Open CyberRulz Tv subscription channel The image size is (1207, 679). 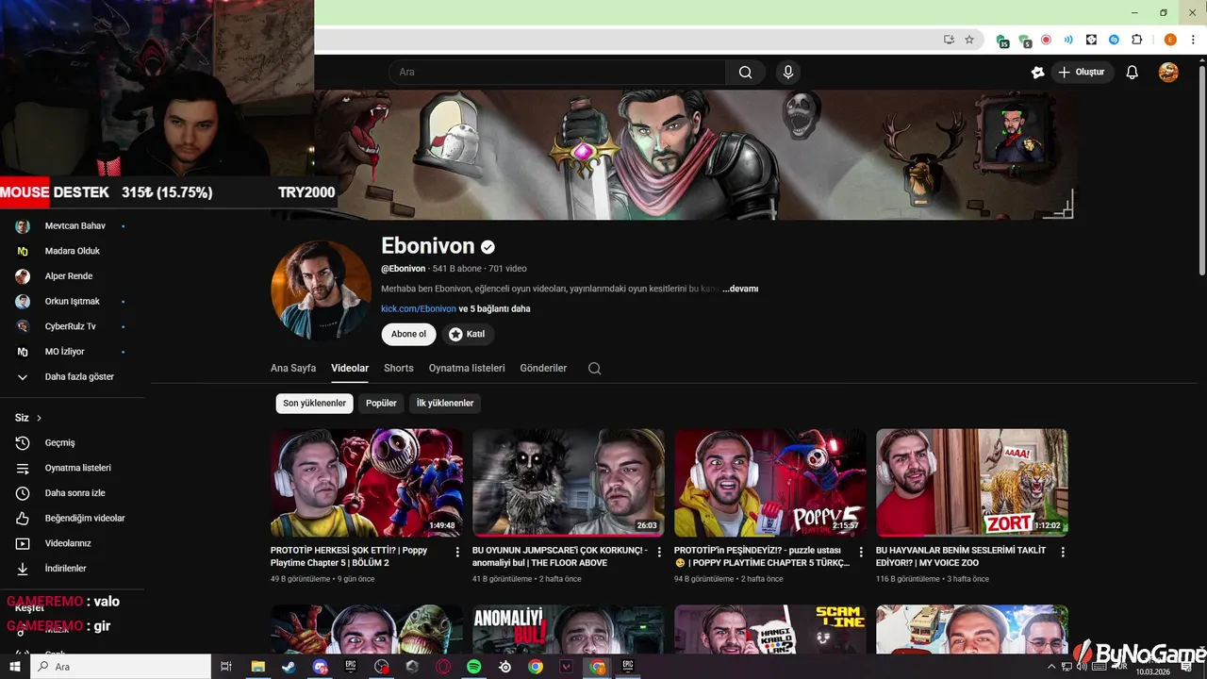(x=72, y=326)
